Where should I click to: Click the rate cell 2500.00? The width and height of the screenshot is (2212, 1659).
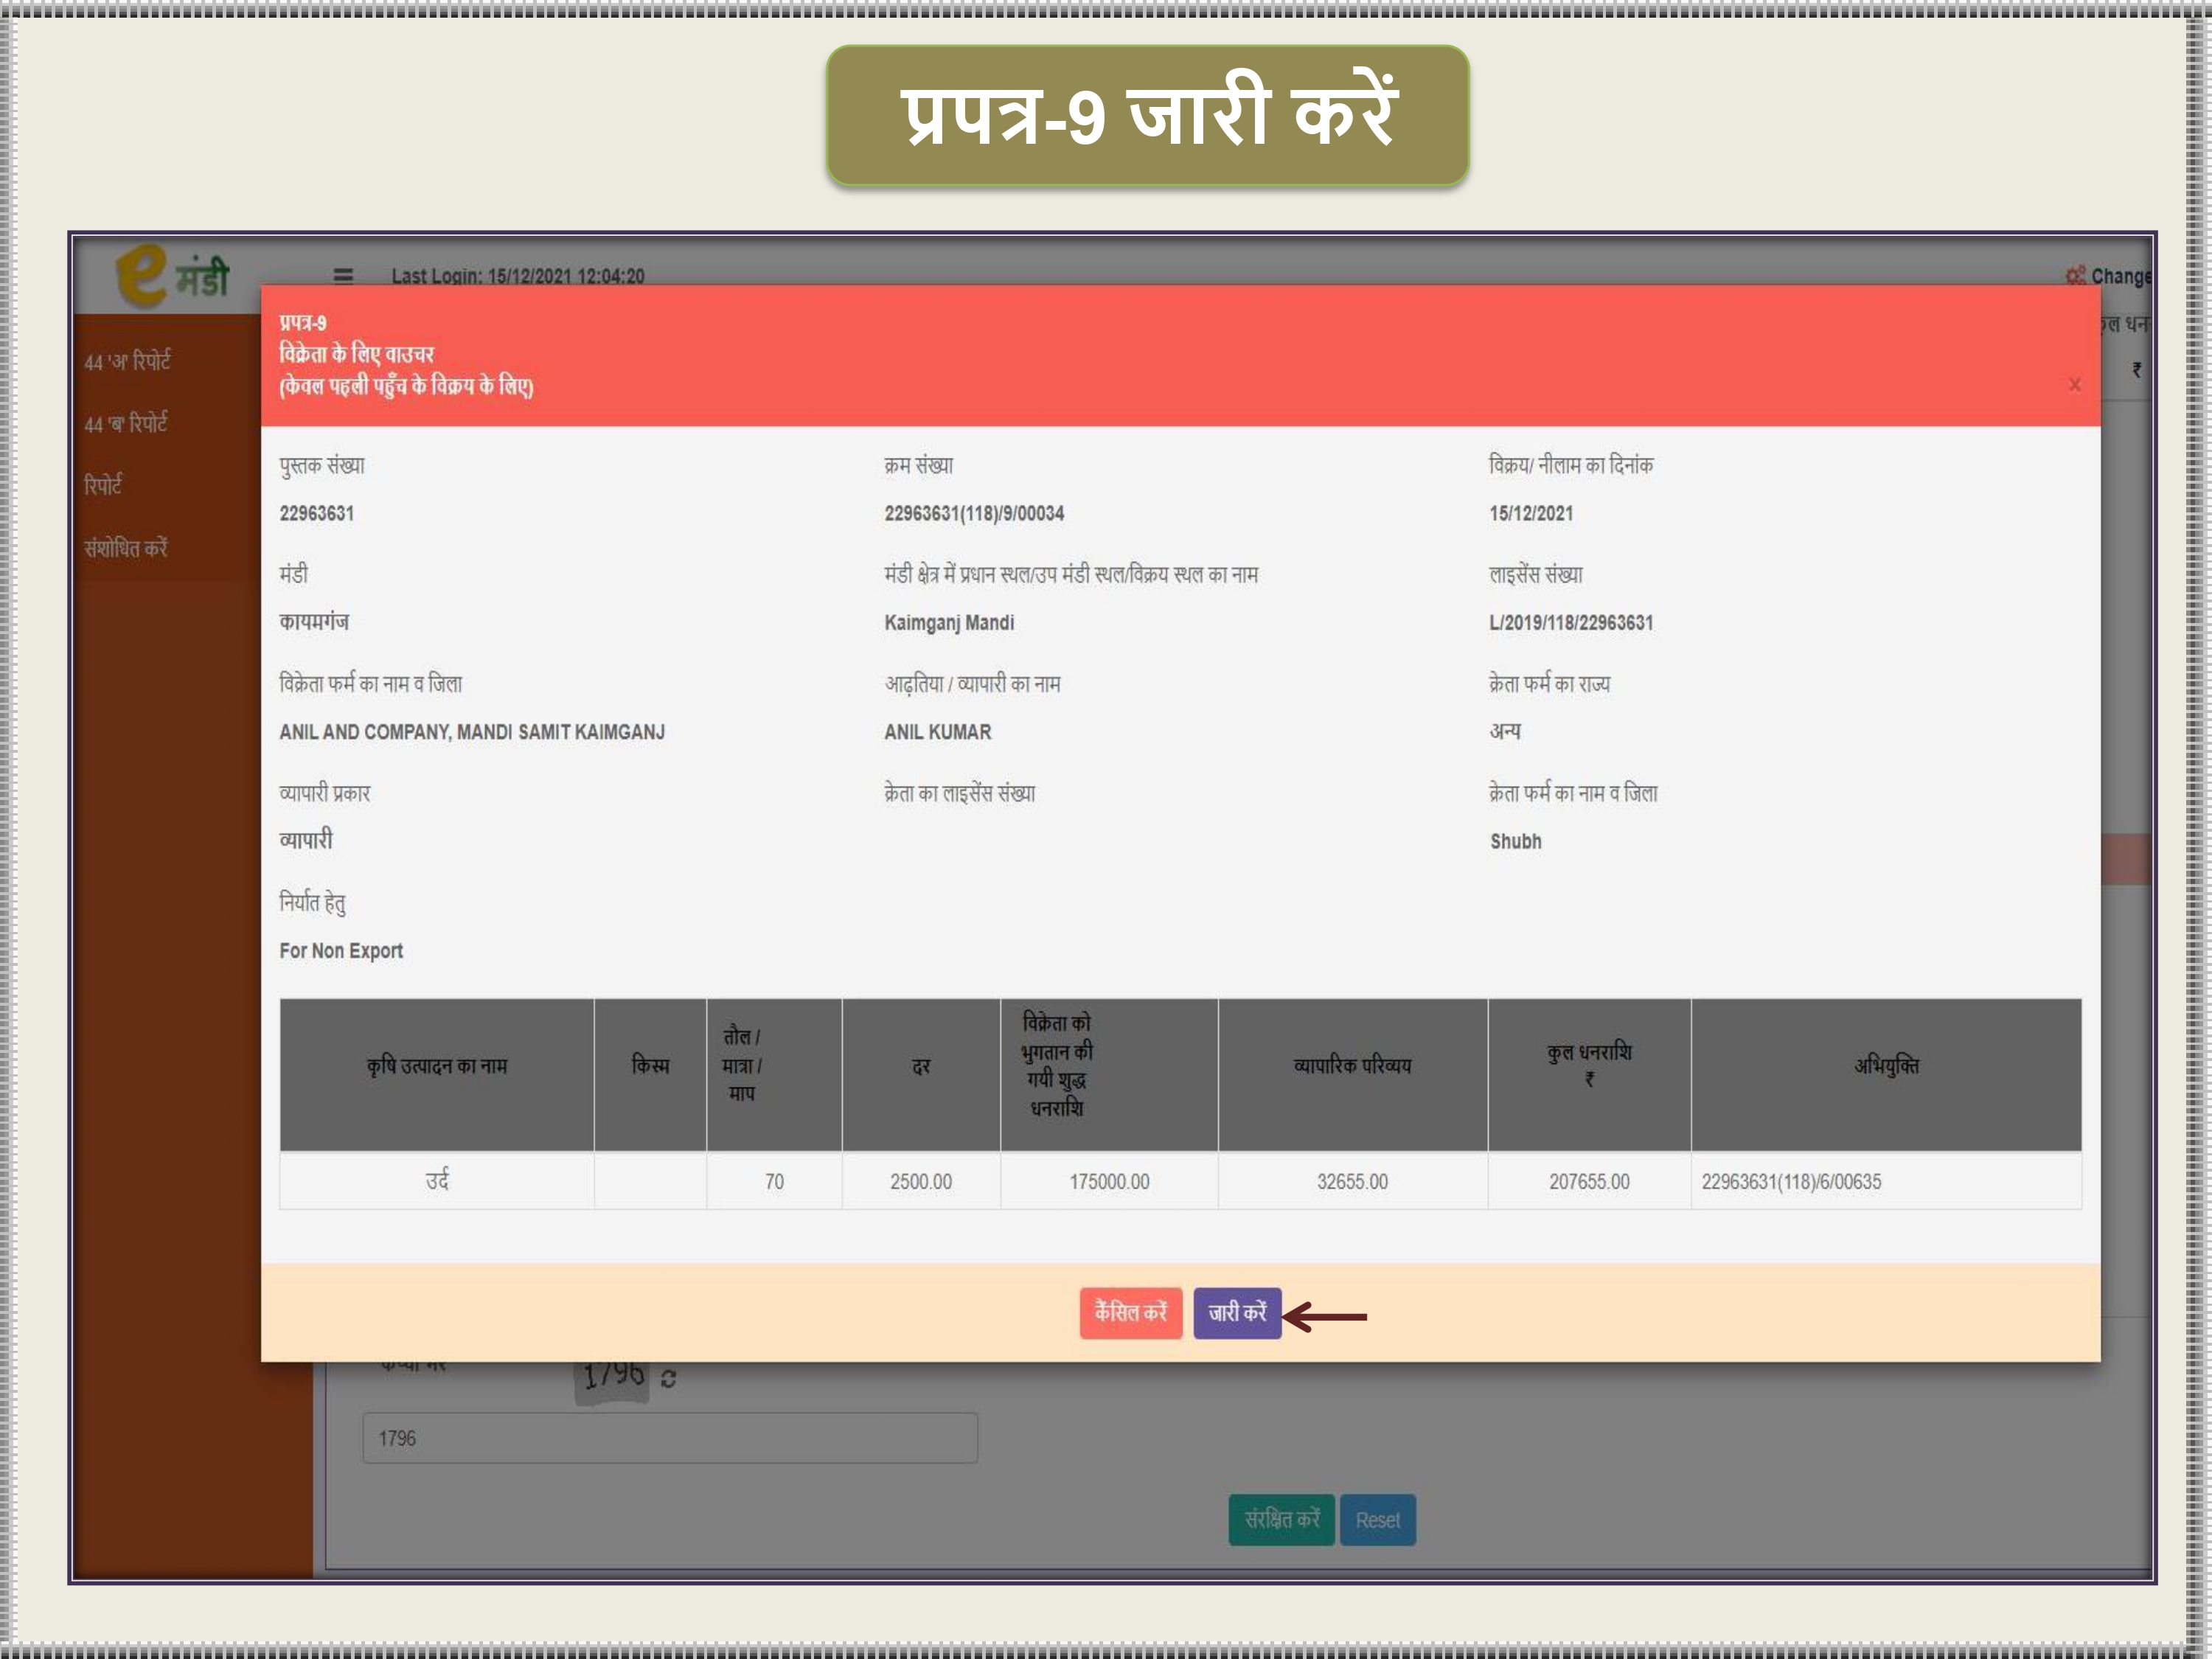click(x=921, y=1181)
